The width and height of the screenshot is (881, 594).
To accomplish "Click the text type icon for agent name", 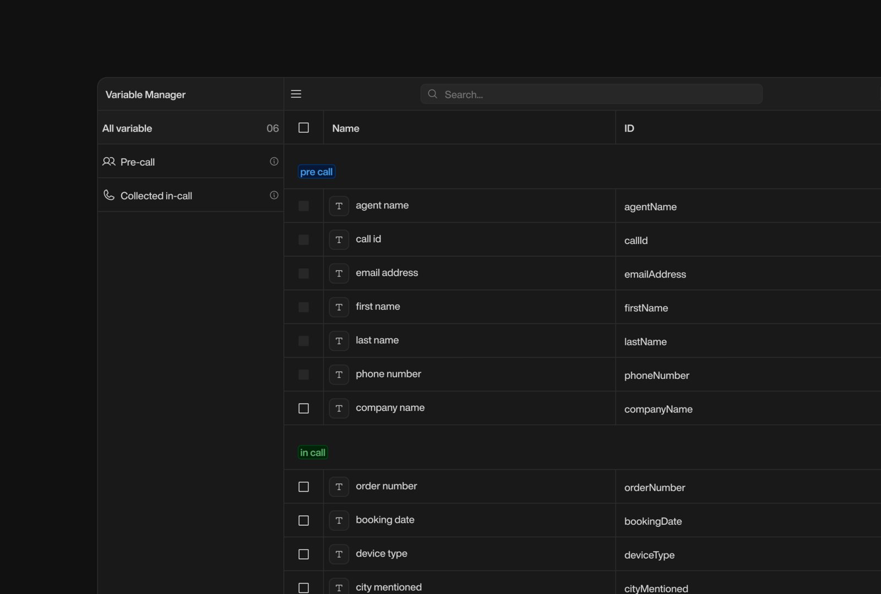I will click(339, 206).
